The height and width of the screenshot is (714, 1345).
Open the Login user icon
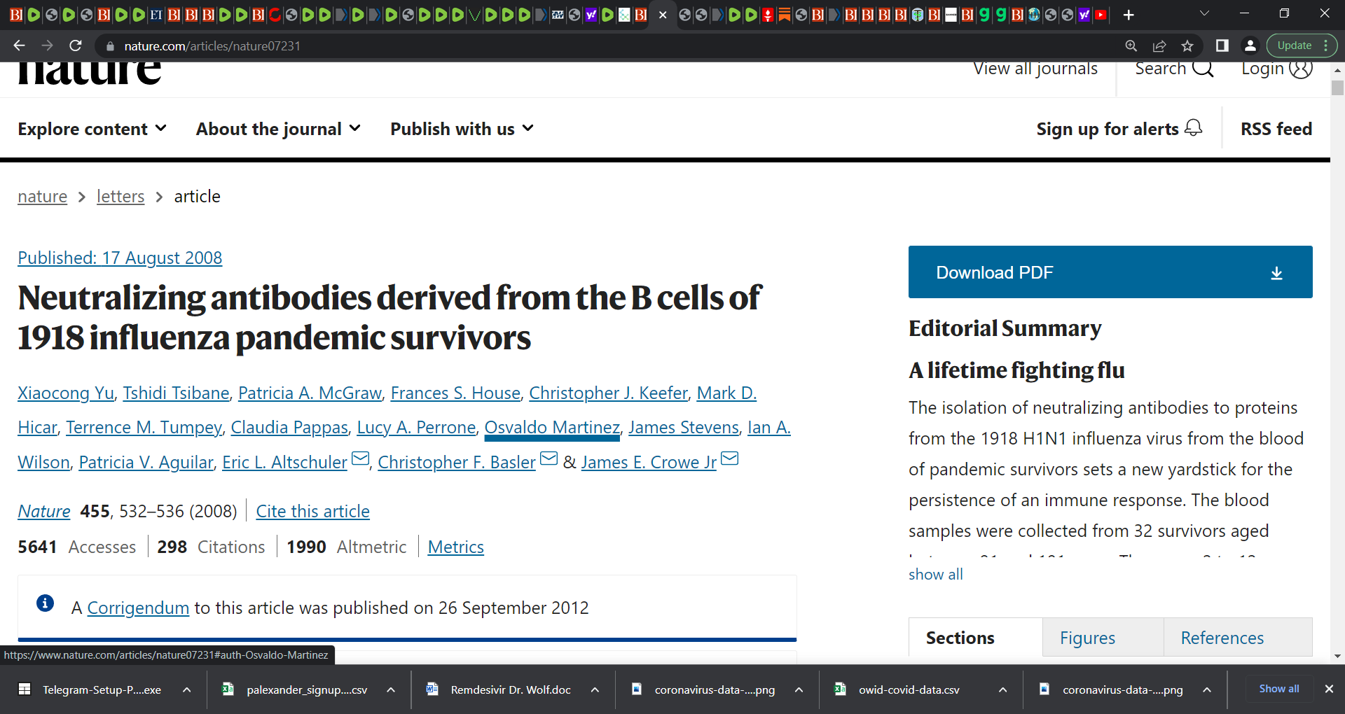coord(1301,69)
